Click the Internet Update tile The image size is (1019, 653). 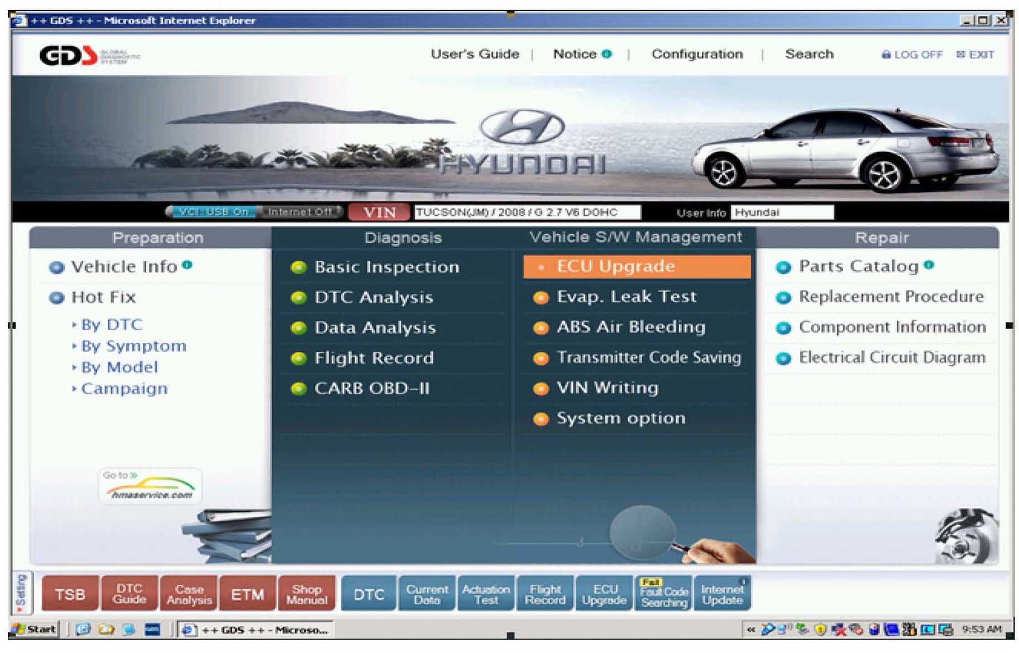(722, 594)
